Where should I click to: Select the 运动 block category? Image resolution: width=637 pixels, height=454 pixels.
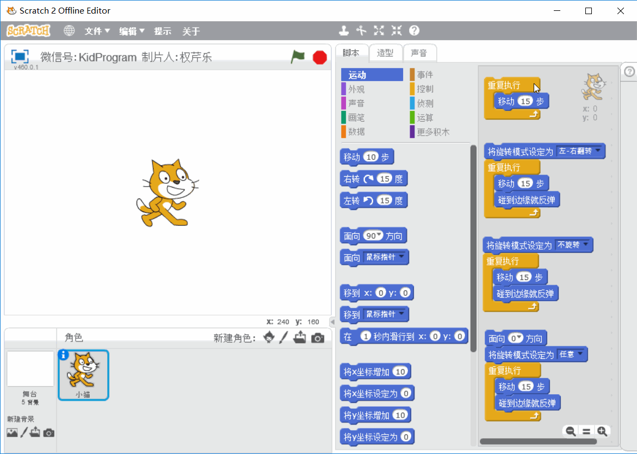(372, 74)
